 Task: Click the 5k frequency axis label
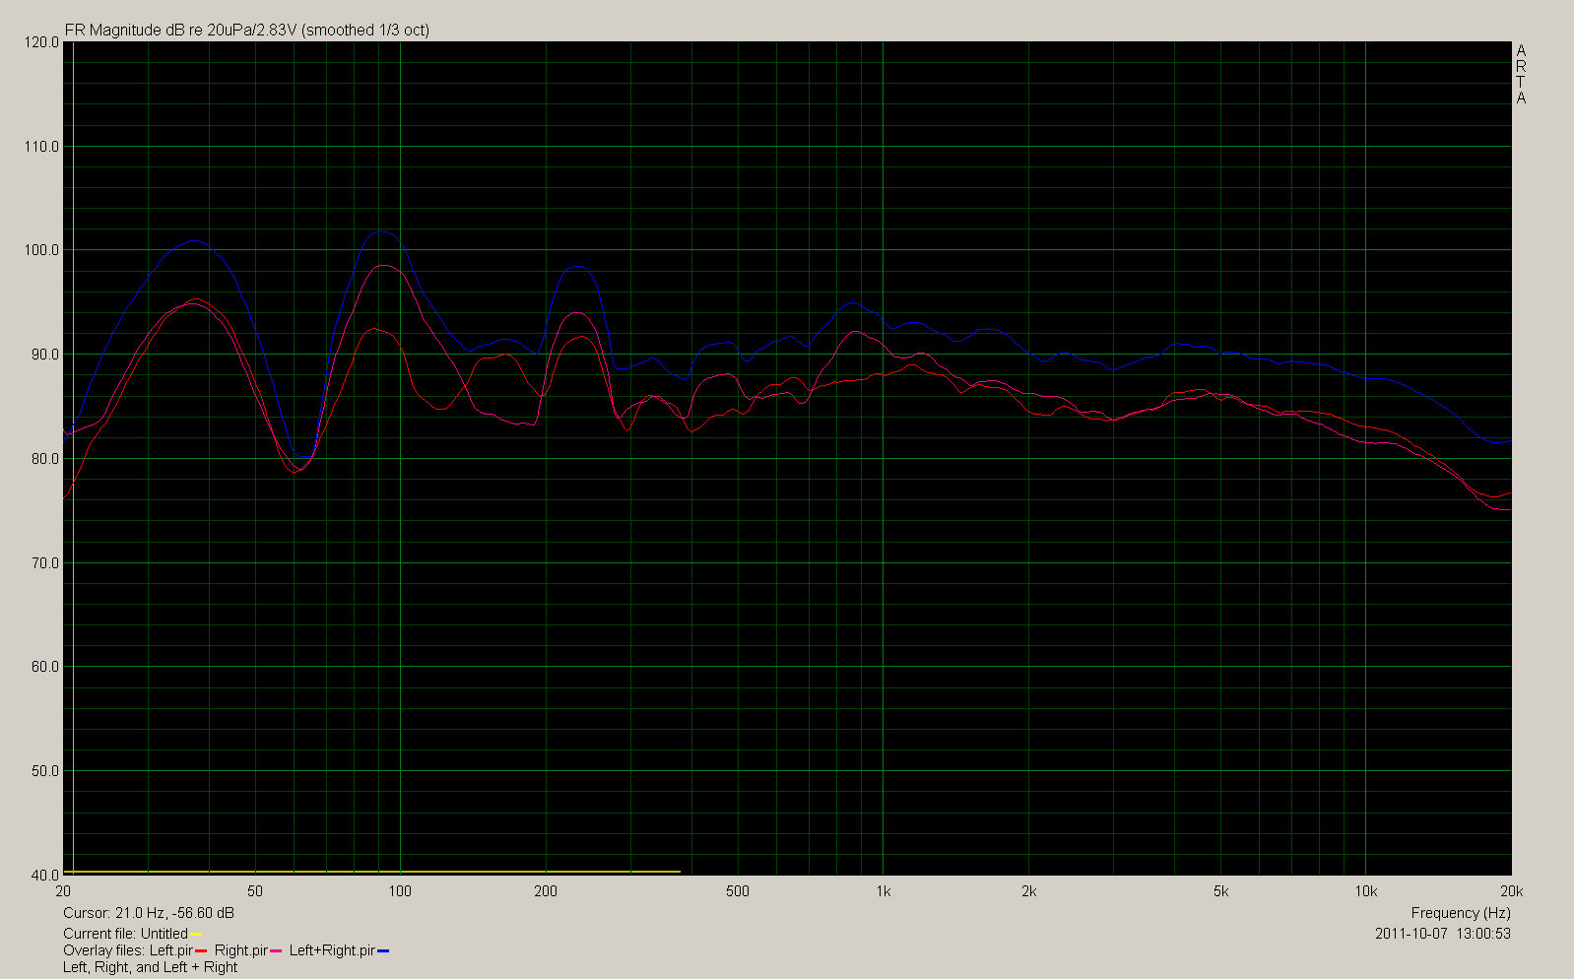click(1220, 891)
